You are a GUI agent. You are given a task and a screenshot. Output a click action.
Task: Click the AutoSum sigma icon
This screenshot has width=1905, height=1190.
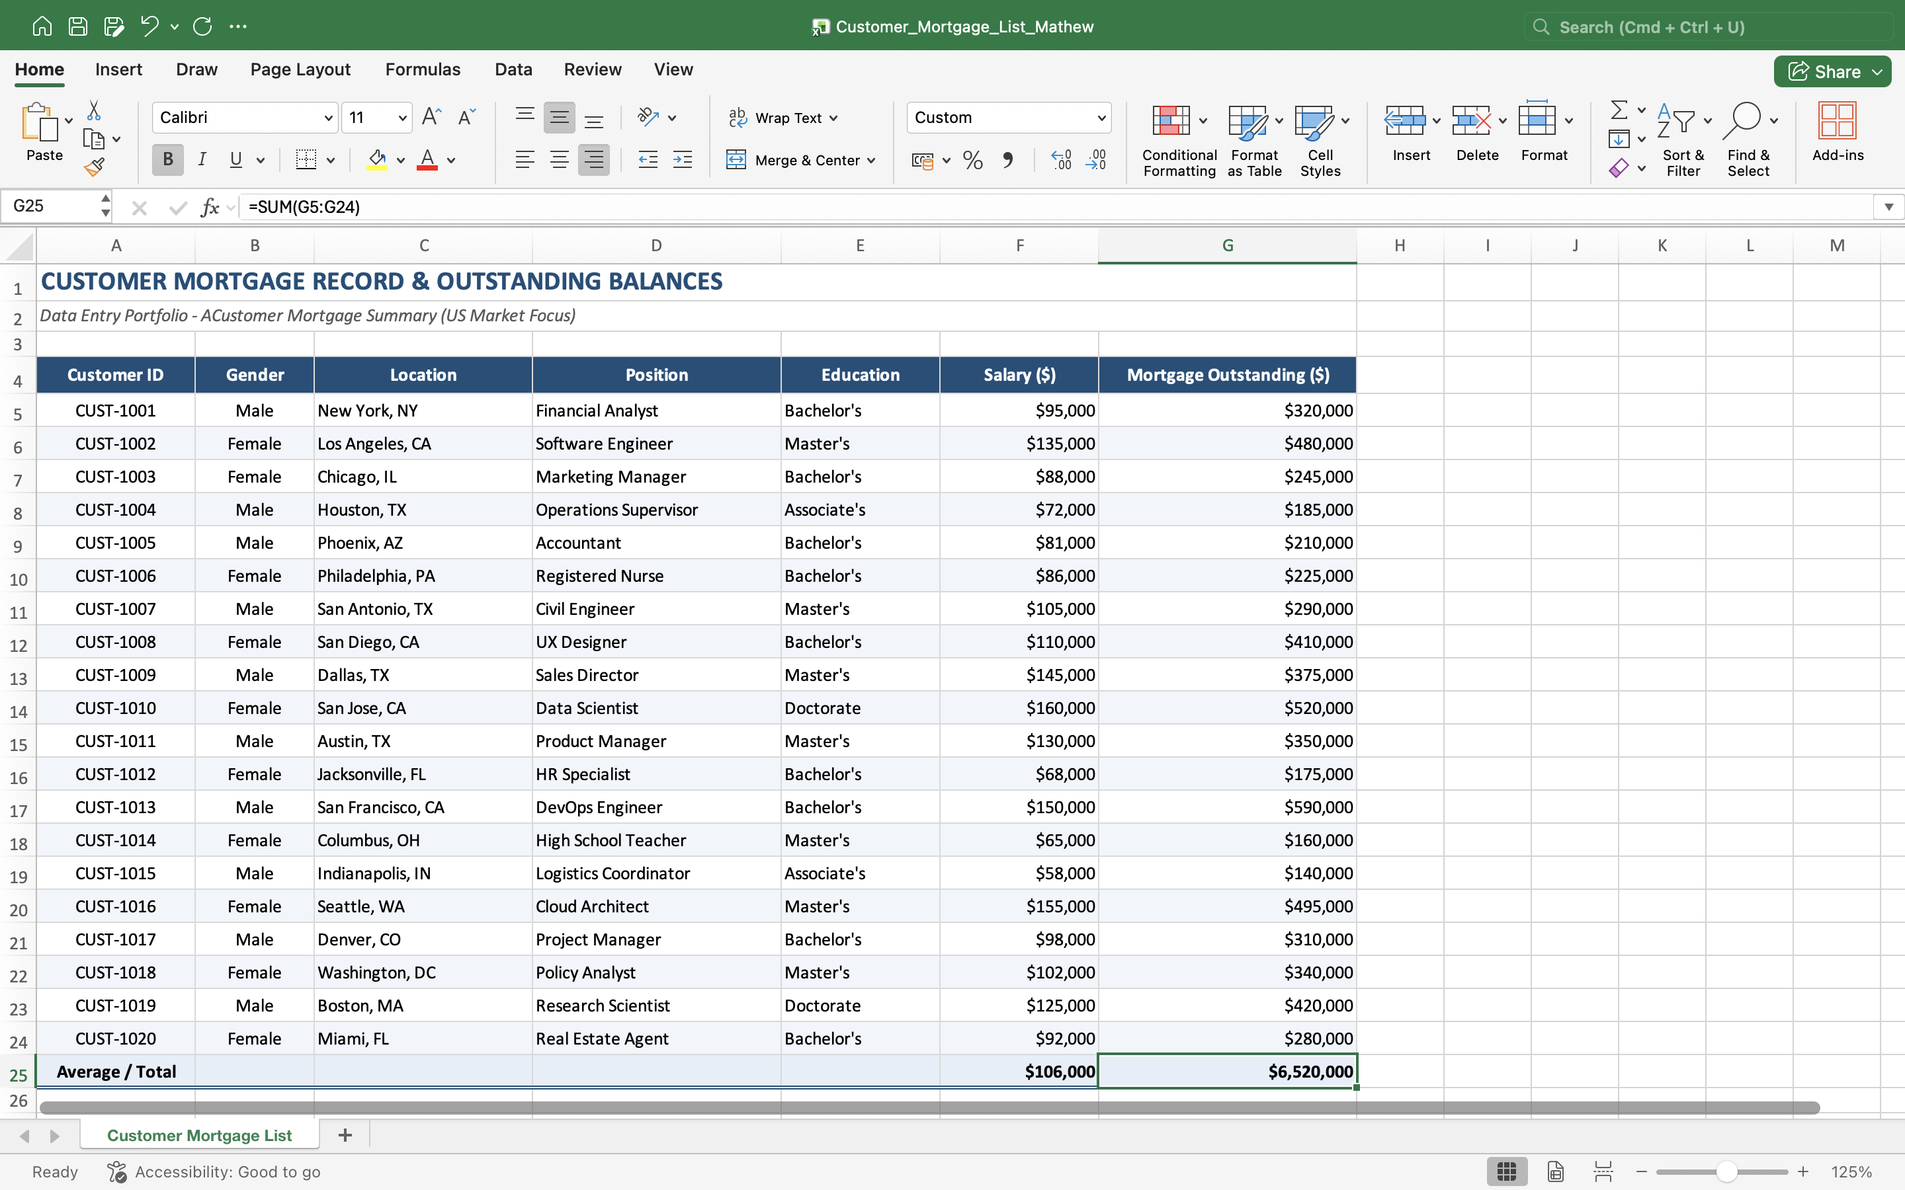pos(1619,109)
